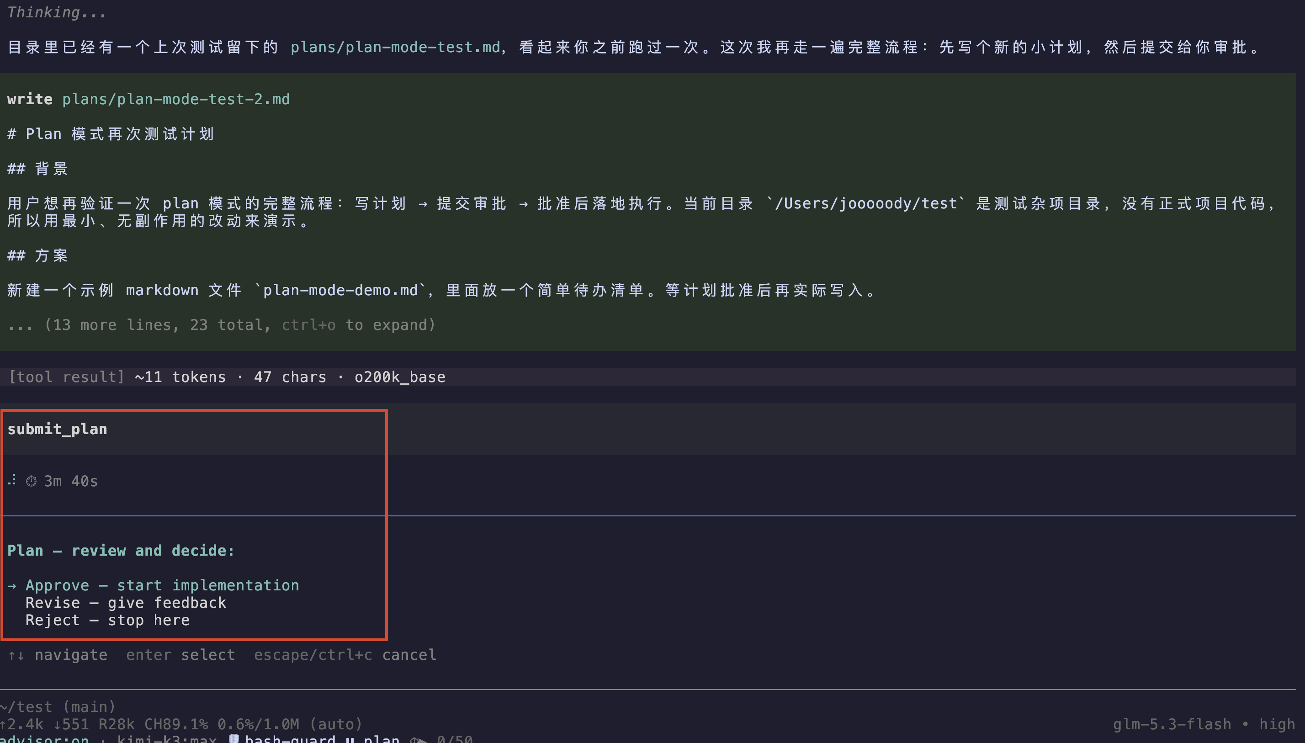Click the bash-guard status label

pos(290,738)
